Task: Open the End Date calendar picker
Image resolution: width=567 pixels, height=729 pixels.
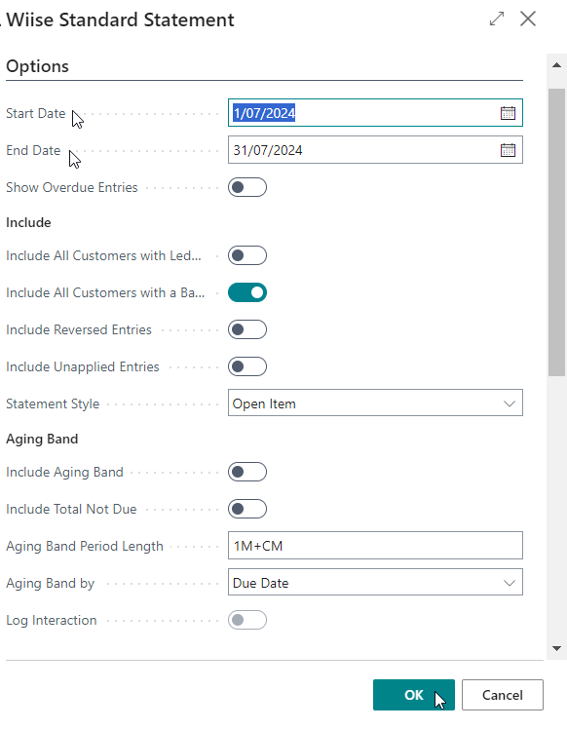Action: point(508,150)
